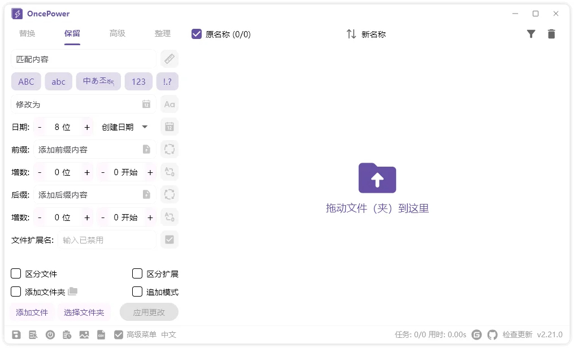Click the 添加文件 button
This screenshot has height=348, width=574.
coord(32,312)
